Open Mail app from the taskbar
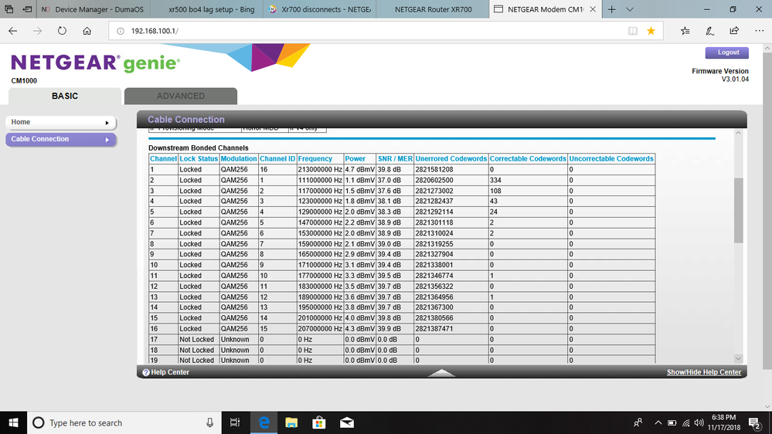Viewport: 772px width, 434px height. (x=346, y=422)
